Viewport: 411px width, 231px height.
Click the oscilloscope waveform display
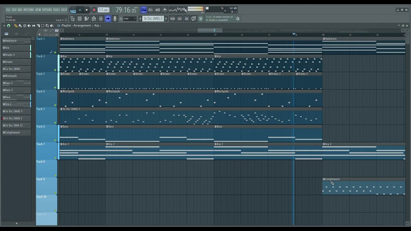pos(178,10)
